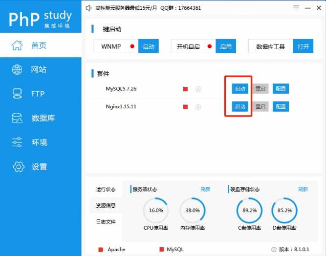326x256 pixels.
Task: Restart MySQL5.7.26 with 重启 button
Action: (261, 89)
